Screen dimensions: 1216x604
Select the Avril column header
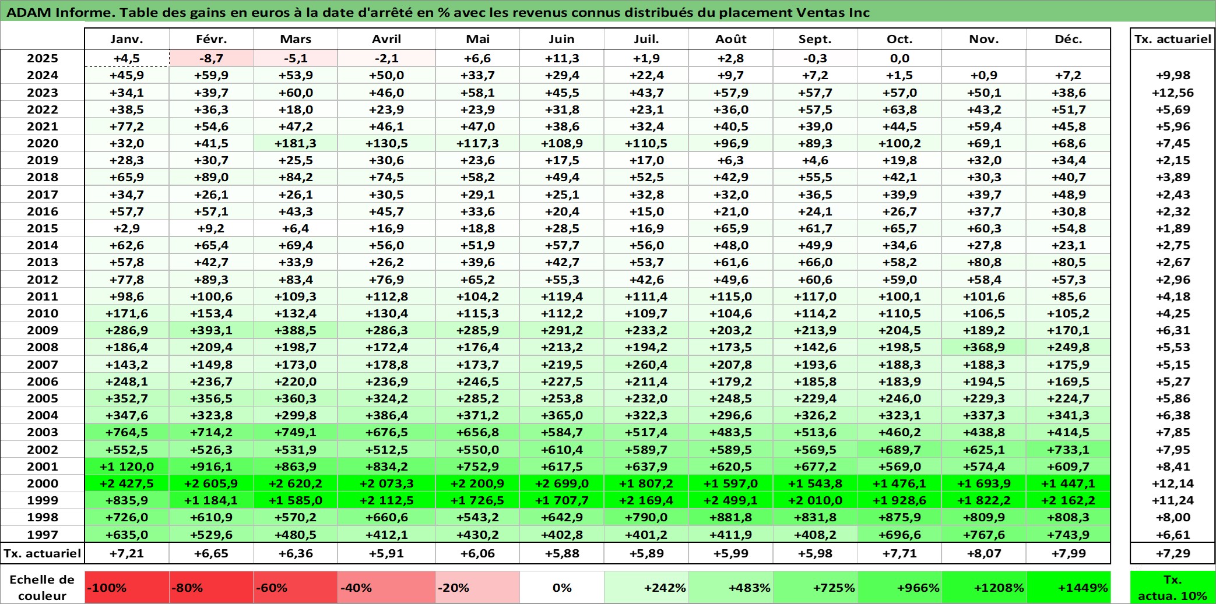pyautogui.click(x=386, y=39)
